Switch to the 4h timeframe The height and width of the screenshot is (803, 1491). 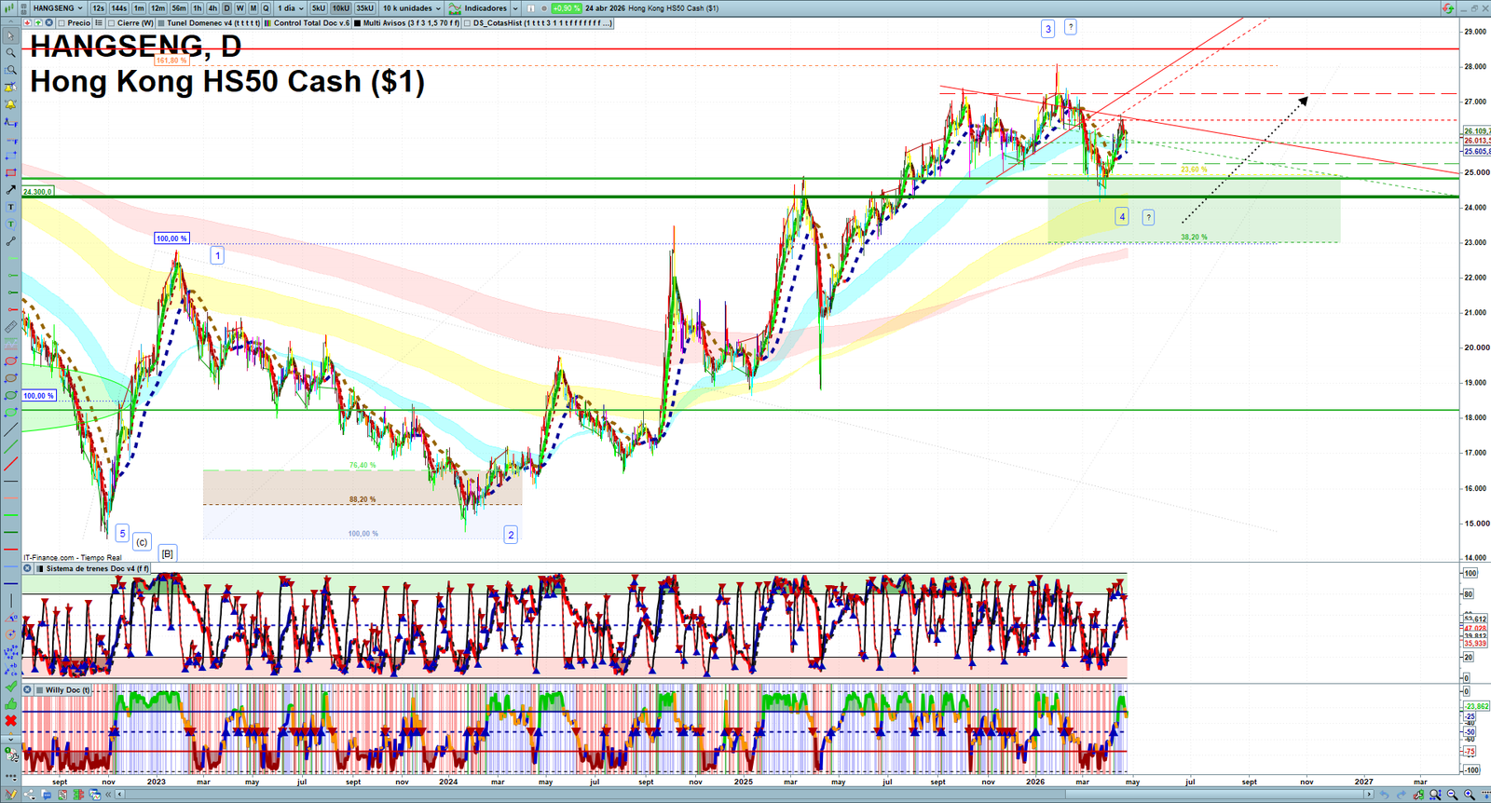pyautogui.click(x=212, y=8)
